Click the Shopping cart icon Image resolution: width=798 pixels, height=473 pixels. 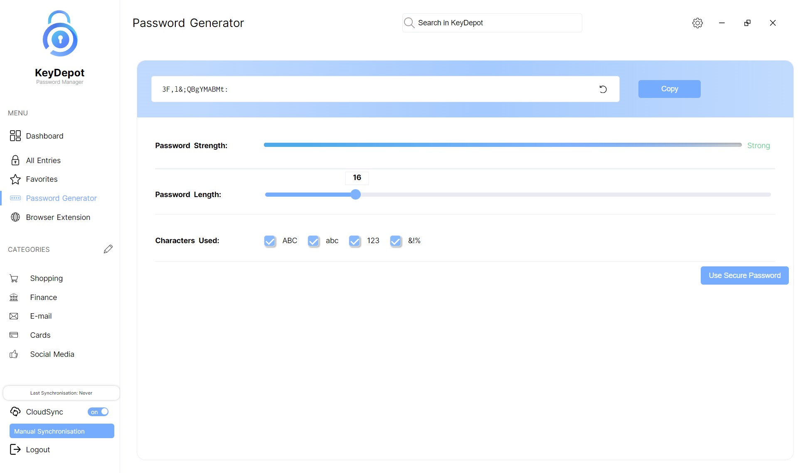click(x=14, y=278)
